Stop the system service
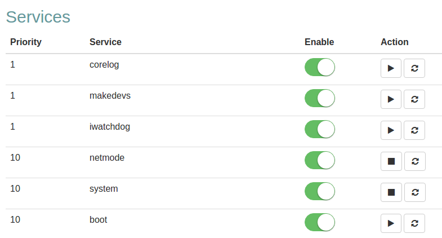 [391, 192]
